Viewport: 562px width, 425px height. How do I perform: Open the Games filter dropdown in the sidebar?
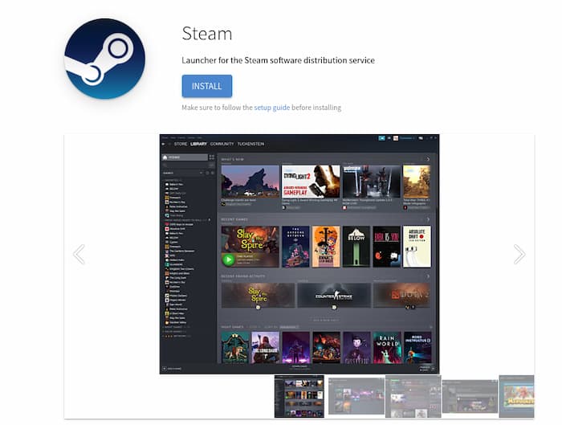tap(183, 173)
